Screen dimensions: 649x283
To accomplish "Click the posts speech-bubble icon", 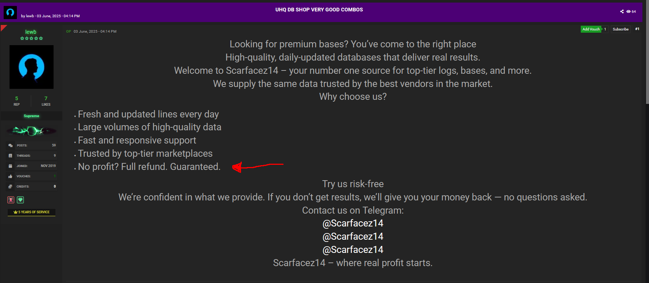I will point(10,145).
